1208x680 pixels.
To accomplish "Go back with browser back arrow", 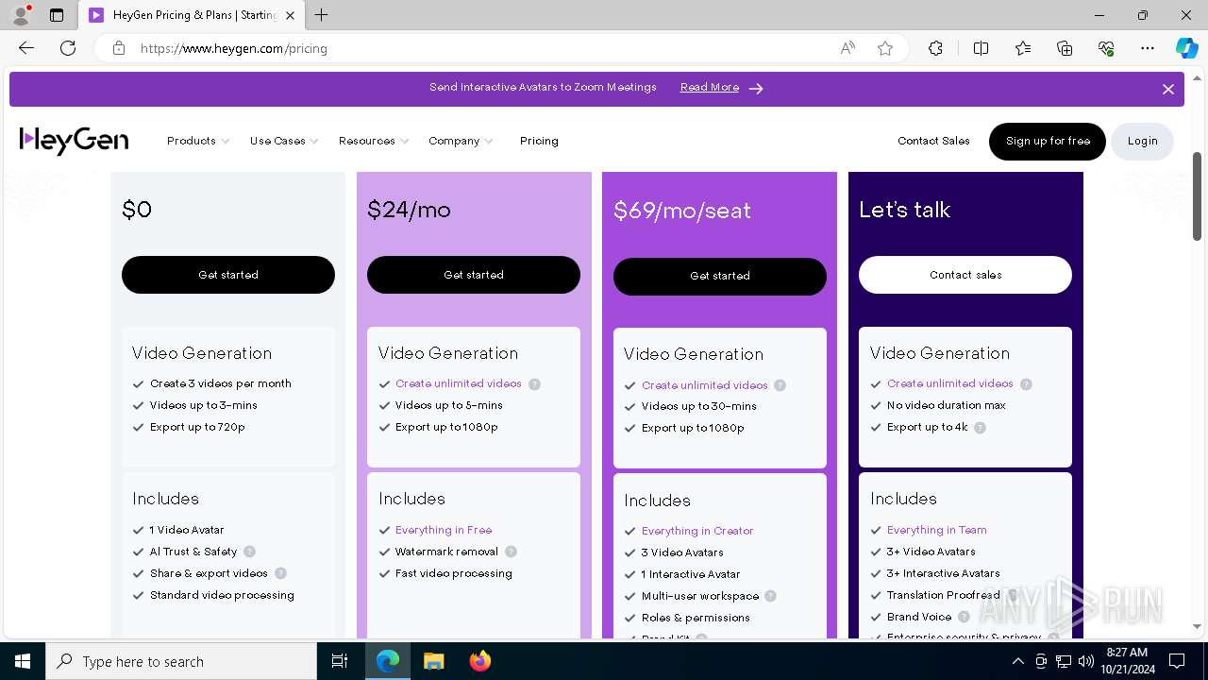I will pos(26,48).
